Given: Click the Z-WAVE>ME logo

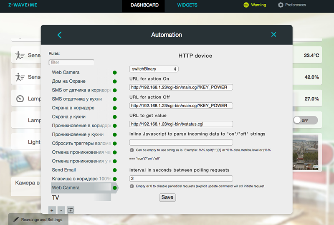Looking at the screenshot, I should 23,5.
